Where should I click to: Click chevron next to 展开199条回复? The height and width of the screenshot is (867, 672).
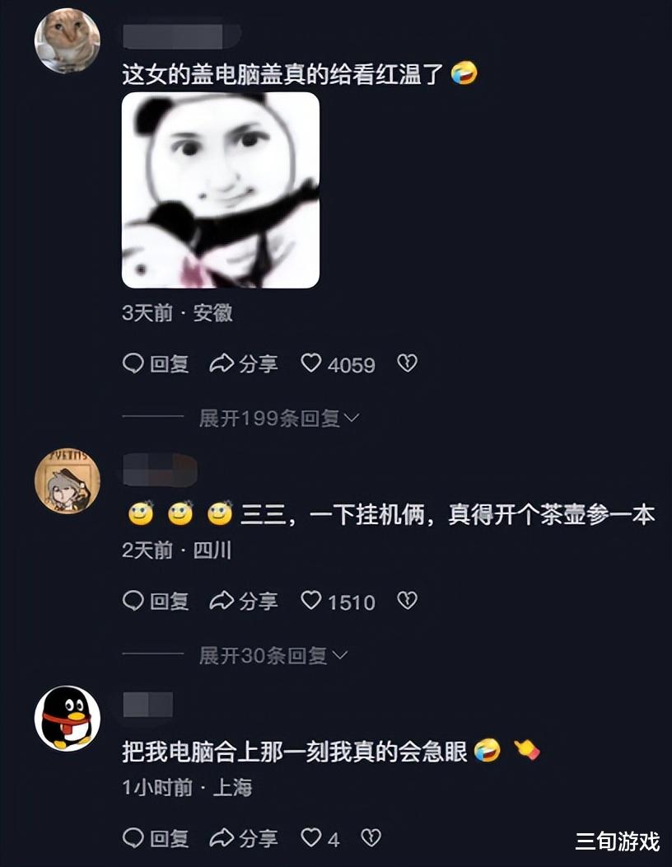[352, 418]
